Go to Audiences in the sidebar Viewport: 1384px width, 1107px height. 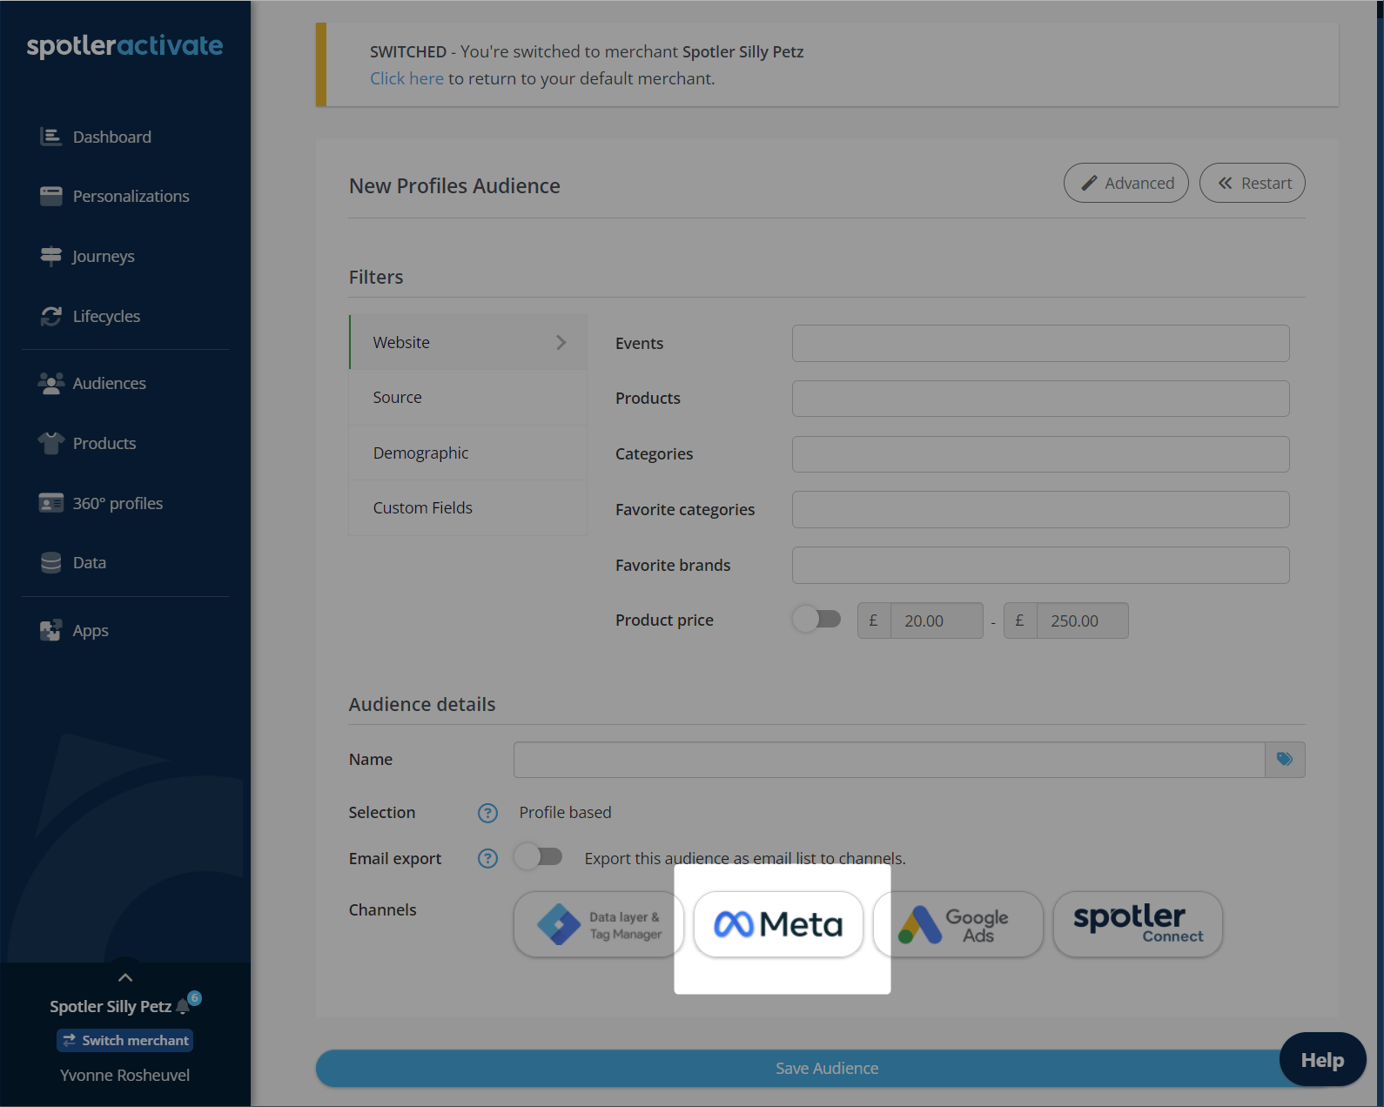pyautogui.click(x=110, y=383)
